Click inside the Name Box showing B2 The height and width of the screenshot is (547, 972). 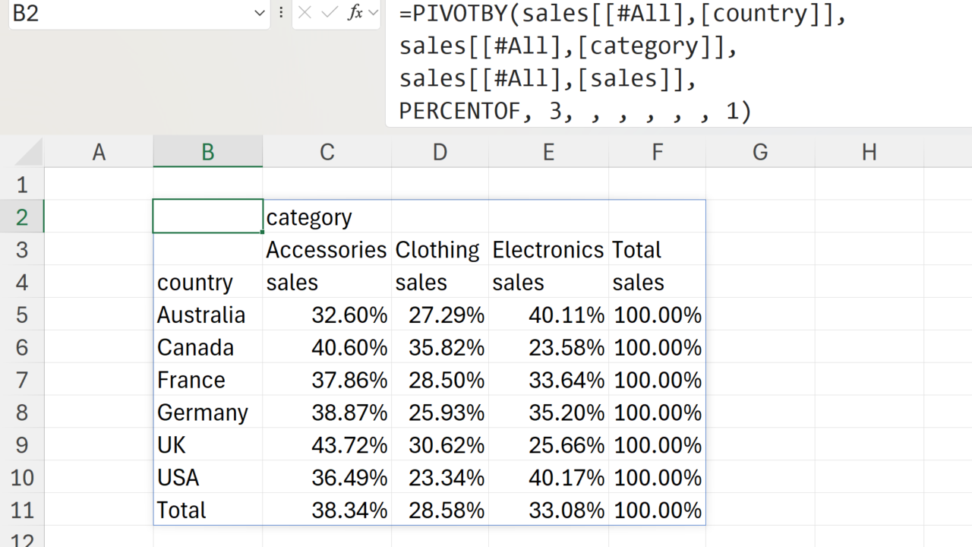click(129, 13)
